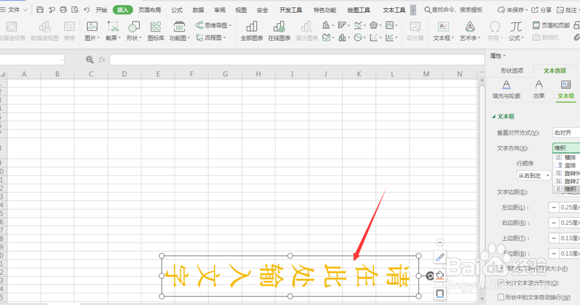Click the 文本框 text box tool
This screenshot has width=580, height=305.
443,31
